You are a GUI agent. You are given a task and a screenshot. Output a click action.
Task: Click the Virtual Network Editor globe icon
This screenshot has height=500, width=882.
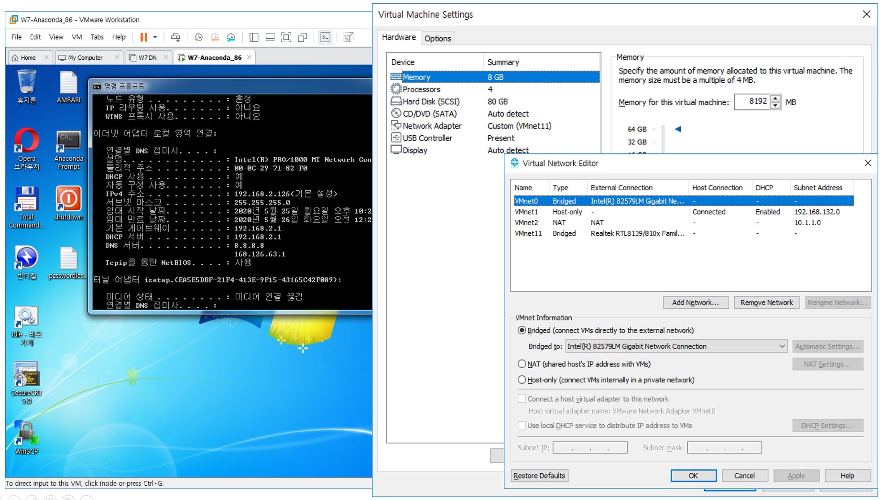(x=514, y=163)
